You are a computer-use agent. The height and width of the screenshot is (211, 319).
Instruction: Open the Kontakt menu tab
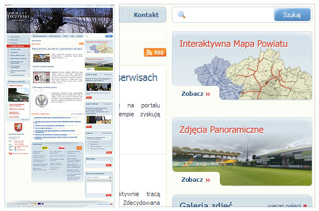coord(146,15)
